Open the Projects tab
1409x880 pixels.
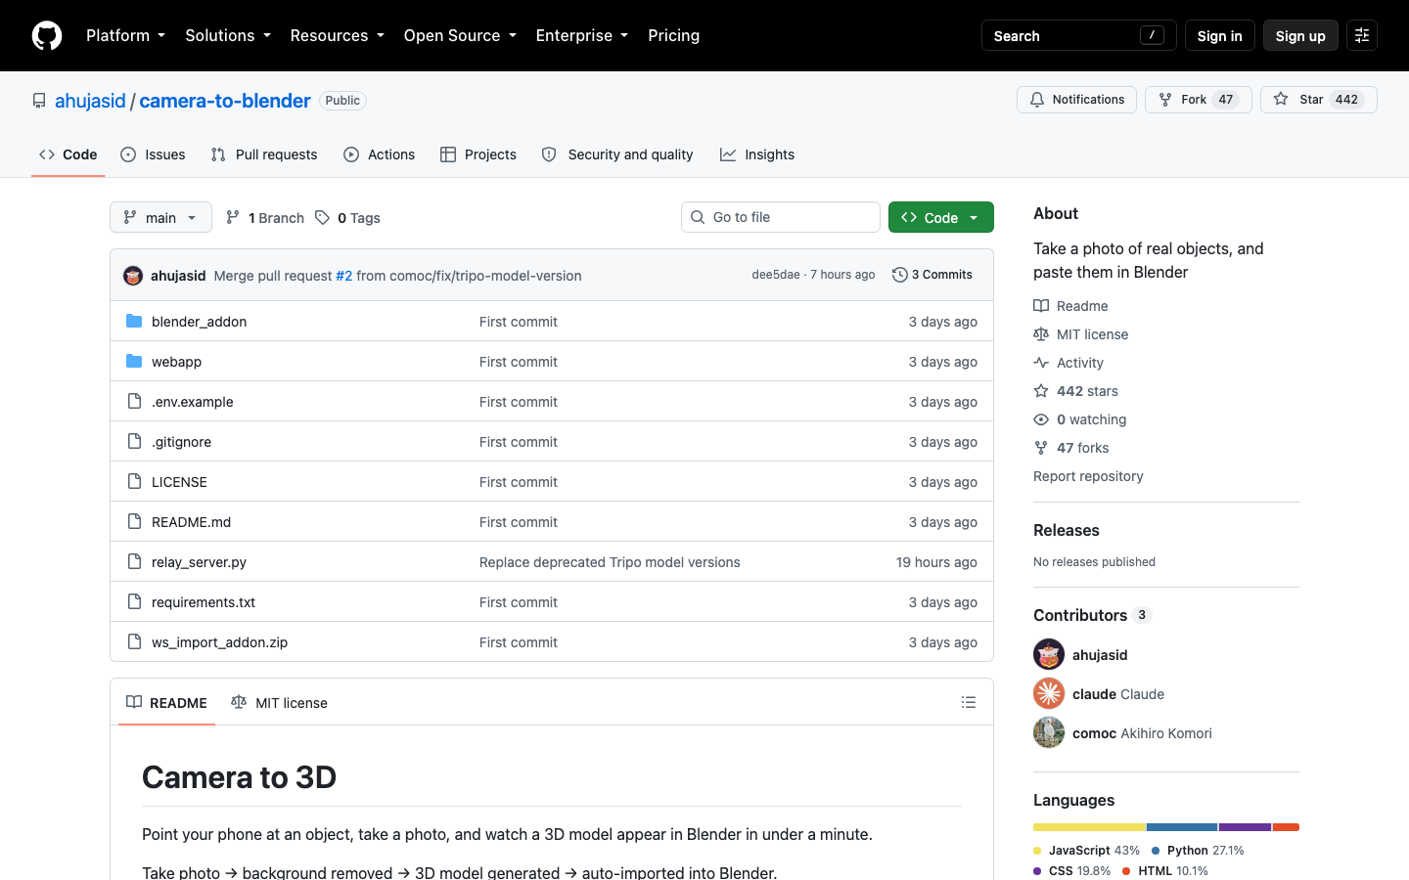coord(478,154)
